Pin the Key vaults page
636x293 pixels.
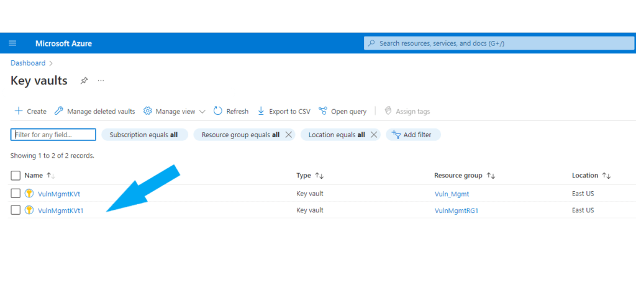(84, 81)
